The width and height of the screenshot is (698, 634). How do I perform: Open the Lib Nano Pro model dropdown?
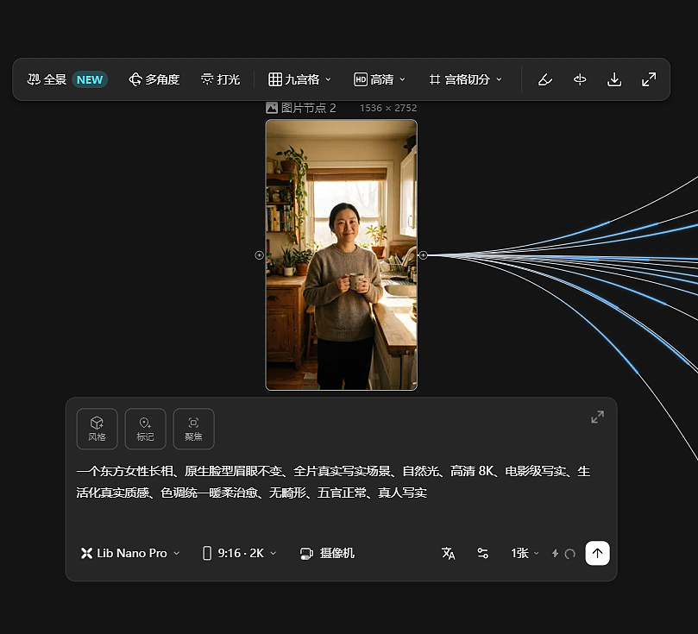coord(130,553)
